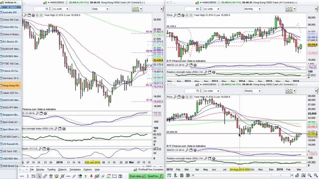Select Wall Street Cash in the watchlist

pos(10,166)
